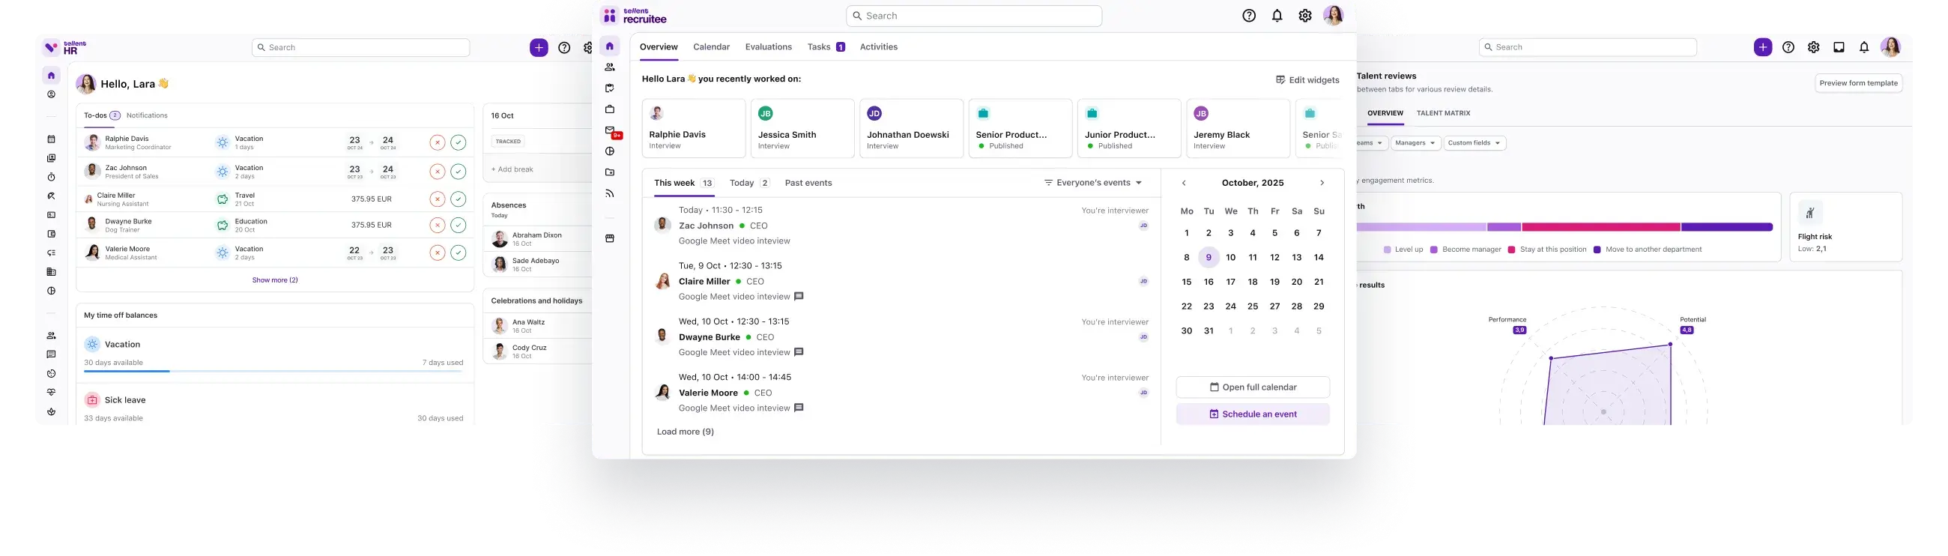Click the Recruitee search field
The image size is (1948, 556).
(x=974, y=16)
